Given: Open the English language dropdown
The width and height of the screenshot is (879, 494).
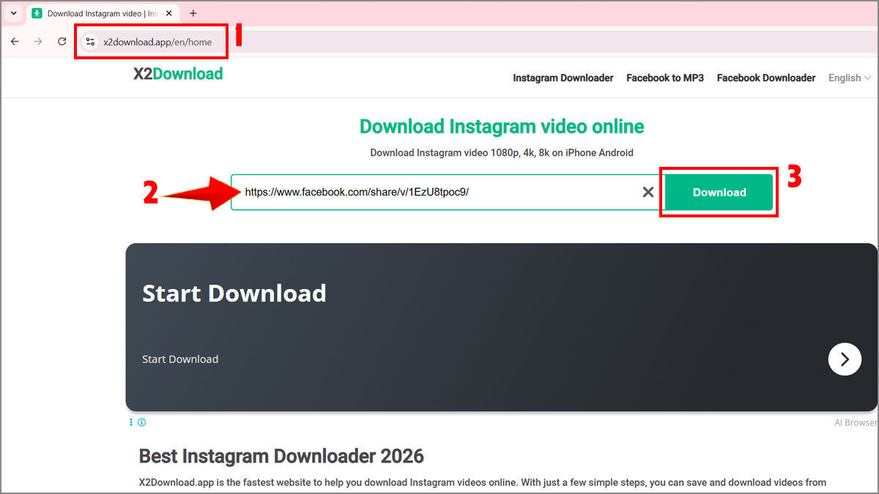Looking at the screenshot, I should coord(849,78).
